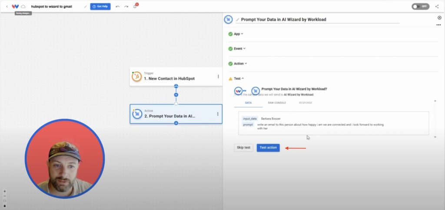
Task: Edit workflow name pencil icon
Action: pos(86,6)
